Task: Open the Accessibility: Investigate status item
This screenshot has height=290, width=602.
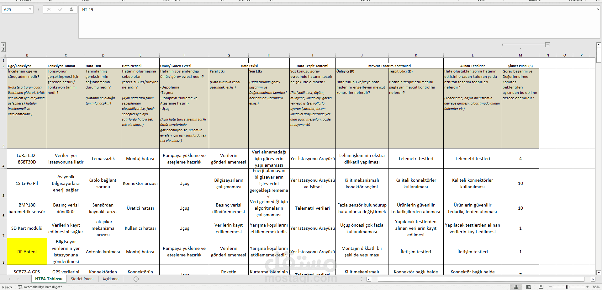Action: [x=40, y=287]
